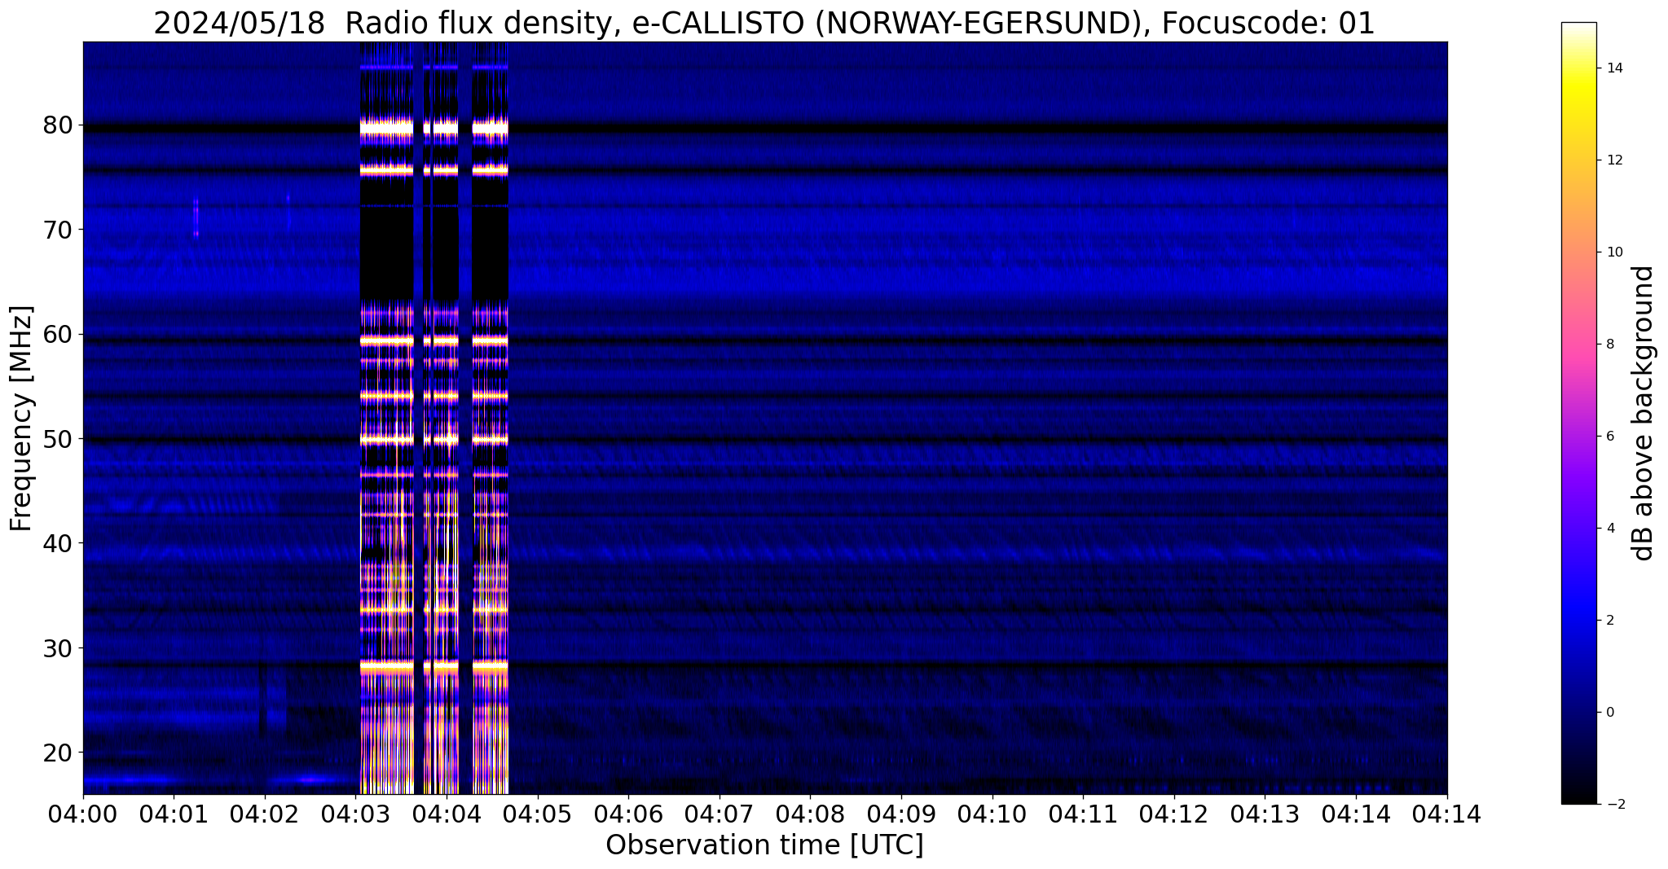Click the 'Observation time [UTC]' axis label
1668x869 pixels.
[x=764, y=845]
